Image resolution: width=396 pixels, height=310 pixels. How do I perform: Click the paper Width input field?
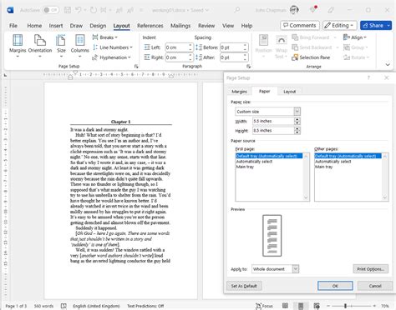click(273, 121)
